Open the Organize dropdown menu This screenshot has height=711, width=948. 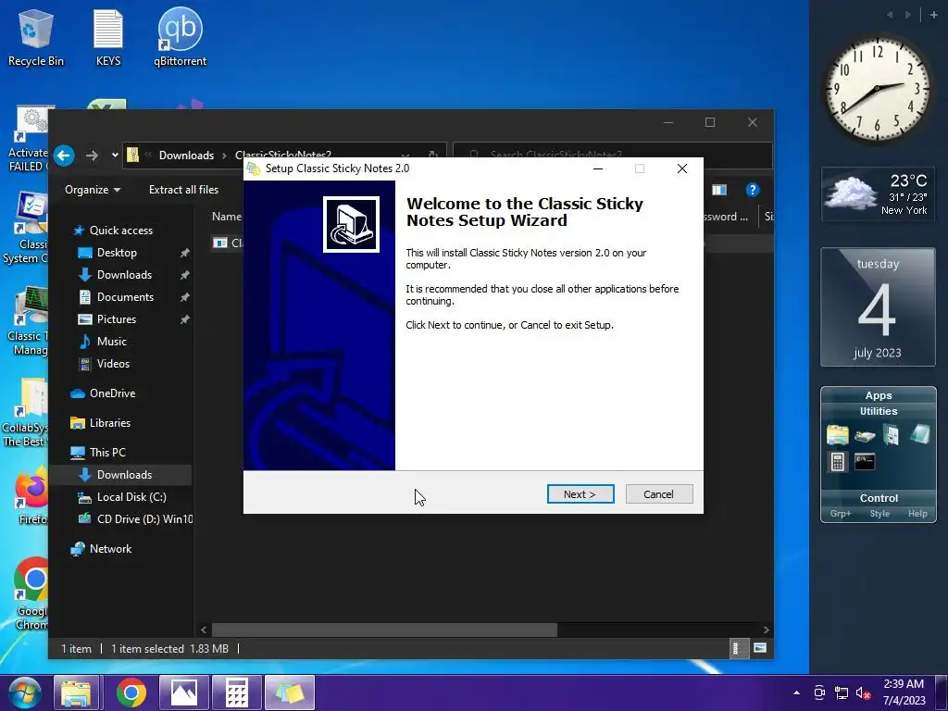(93, 190)
